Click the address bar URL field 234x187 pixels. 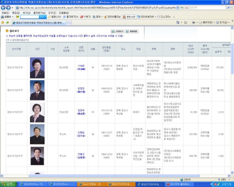(x=97, y=7)
